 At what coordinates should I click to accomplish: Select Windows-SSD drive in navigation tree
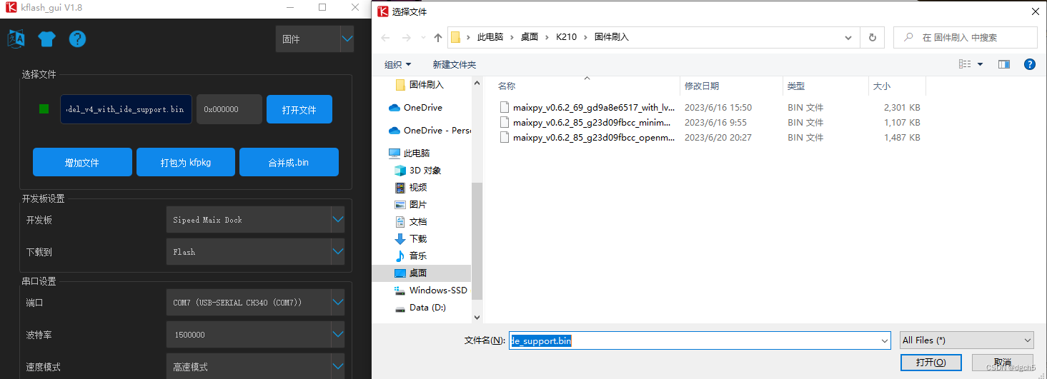(431, 290)
